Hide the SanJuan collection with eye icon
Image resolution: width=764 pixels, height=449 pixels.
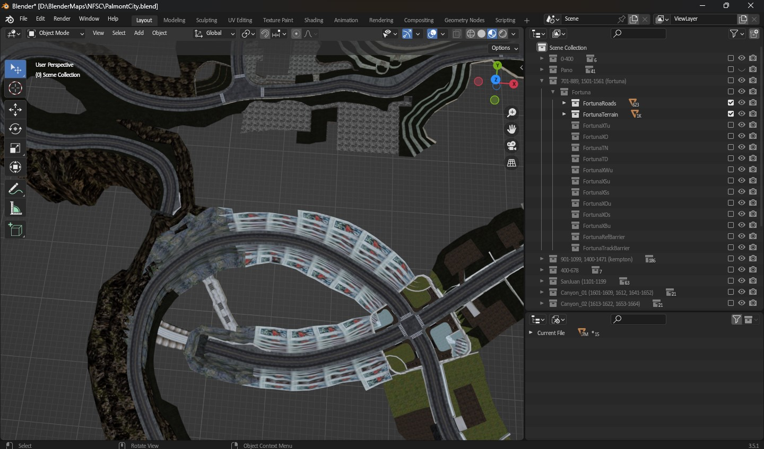742,281
